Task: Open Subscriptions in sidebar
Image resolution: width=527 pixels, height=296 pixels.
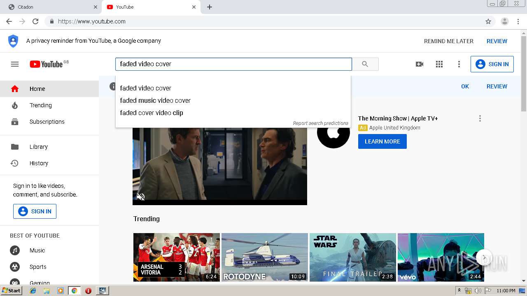Action: coord(49,122)
